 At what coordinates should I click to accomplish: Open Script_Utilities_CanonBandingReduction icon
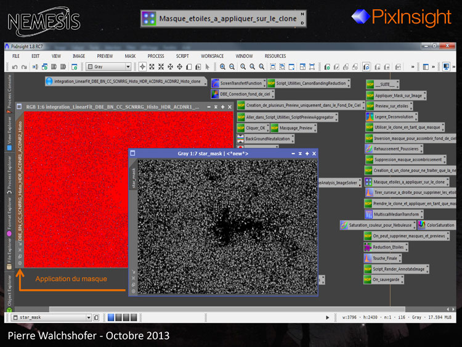coord(309,83)
